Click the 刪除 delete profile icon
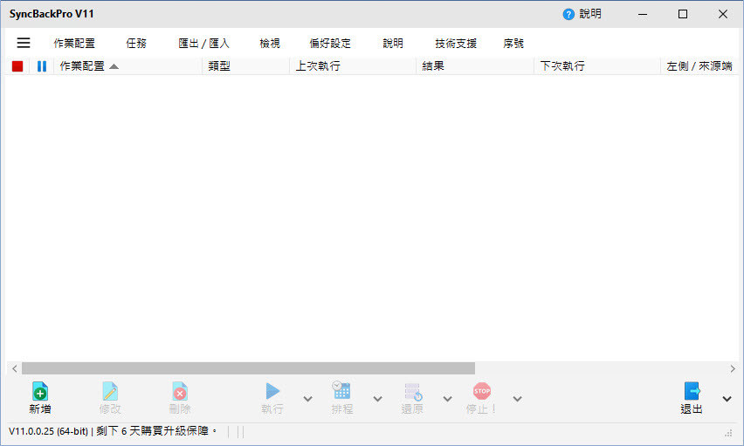The width and height of the screenshot is (744, 446). [179, 391]
